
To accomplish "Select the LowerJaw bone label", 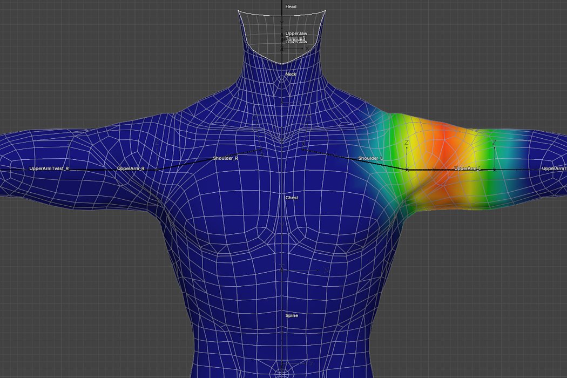I will tap(296, 42).
